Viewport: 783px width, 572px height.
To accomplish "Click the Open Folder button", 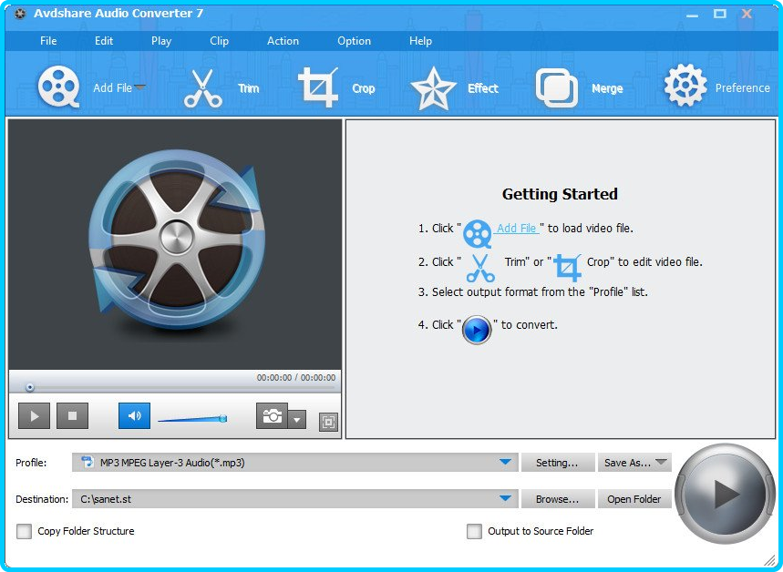I will point(634,498).
